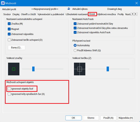Image resolution: width=140 pixels, height=122 pixels.
Task: Uncheck the Značka (M) checkbox
Action: (9, 24)
